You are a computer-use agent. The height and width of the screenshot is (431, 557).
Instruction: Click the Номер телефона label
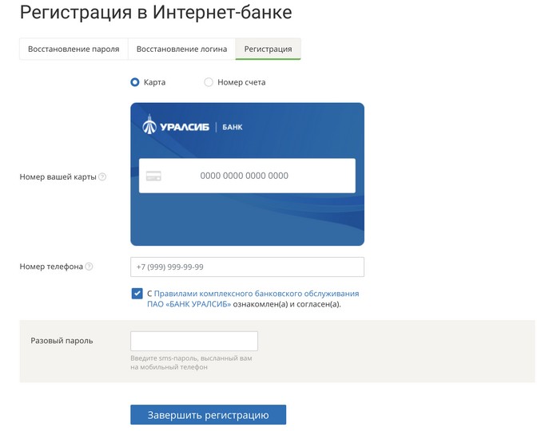(51, 267)
